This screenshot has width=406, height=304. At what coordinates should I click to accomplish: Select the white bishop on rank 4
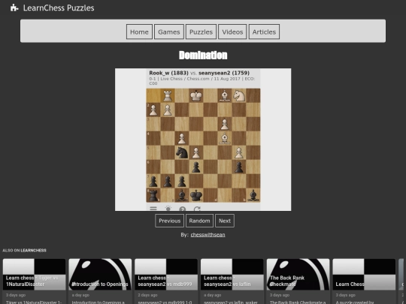pyautogui.click(x=225, y=138)
